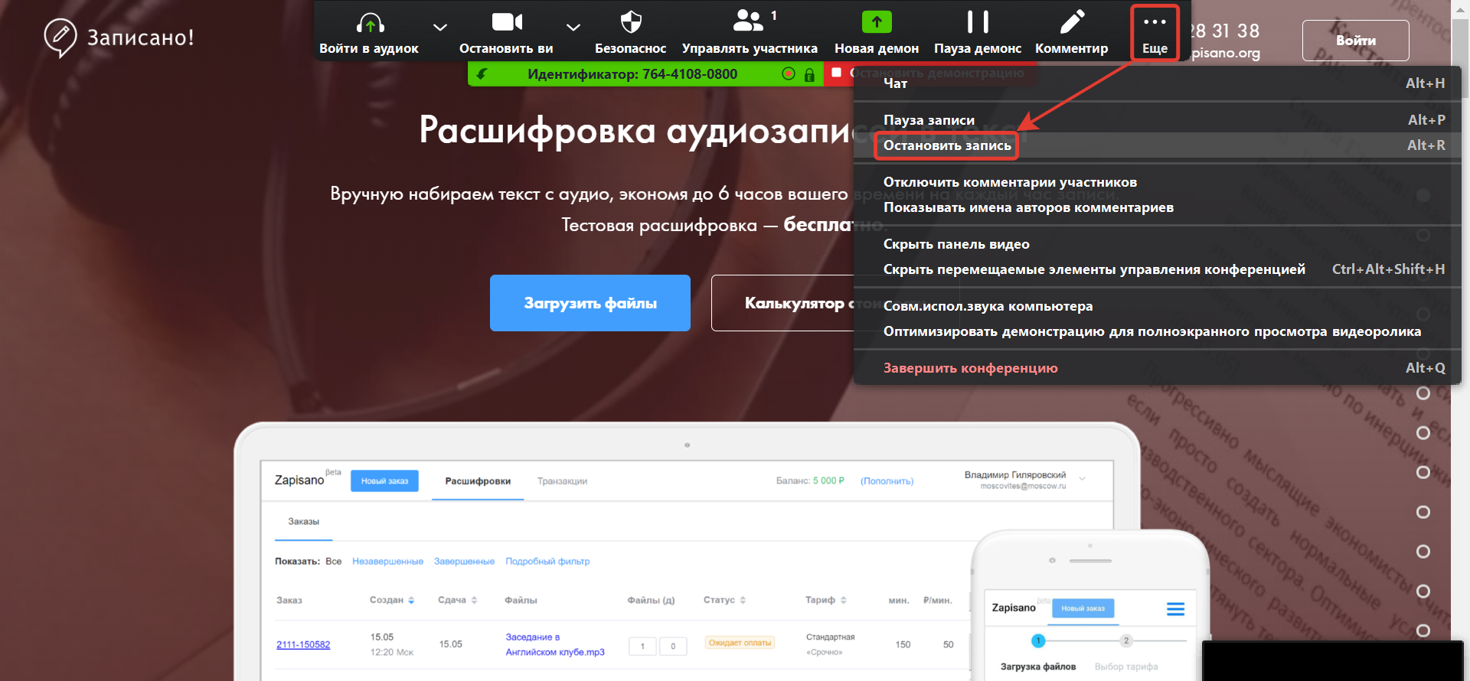The width and height of the screenshot is (1470, 681).
Task: Click the Записано logo icon
Action: click(60, 37)
